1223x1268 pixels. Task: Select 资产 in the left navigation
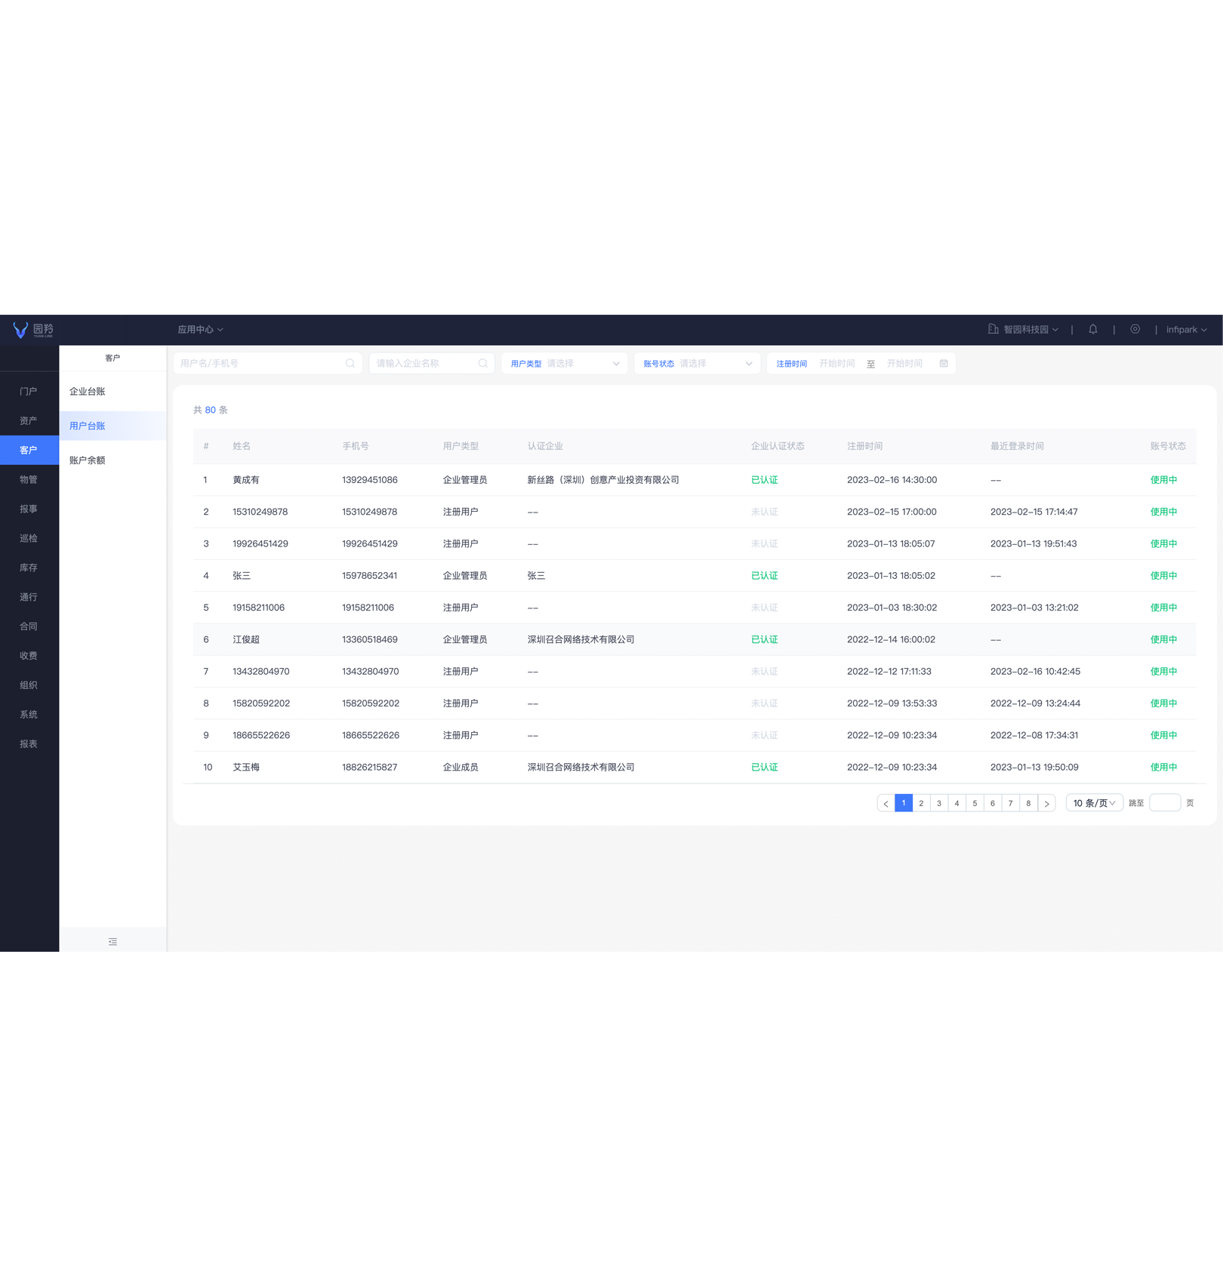(x=29, y=420)
